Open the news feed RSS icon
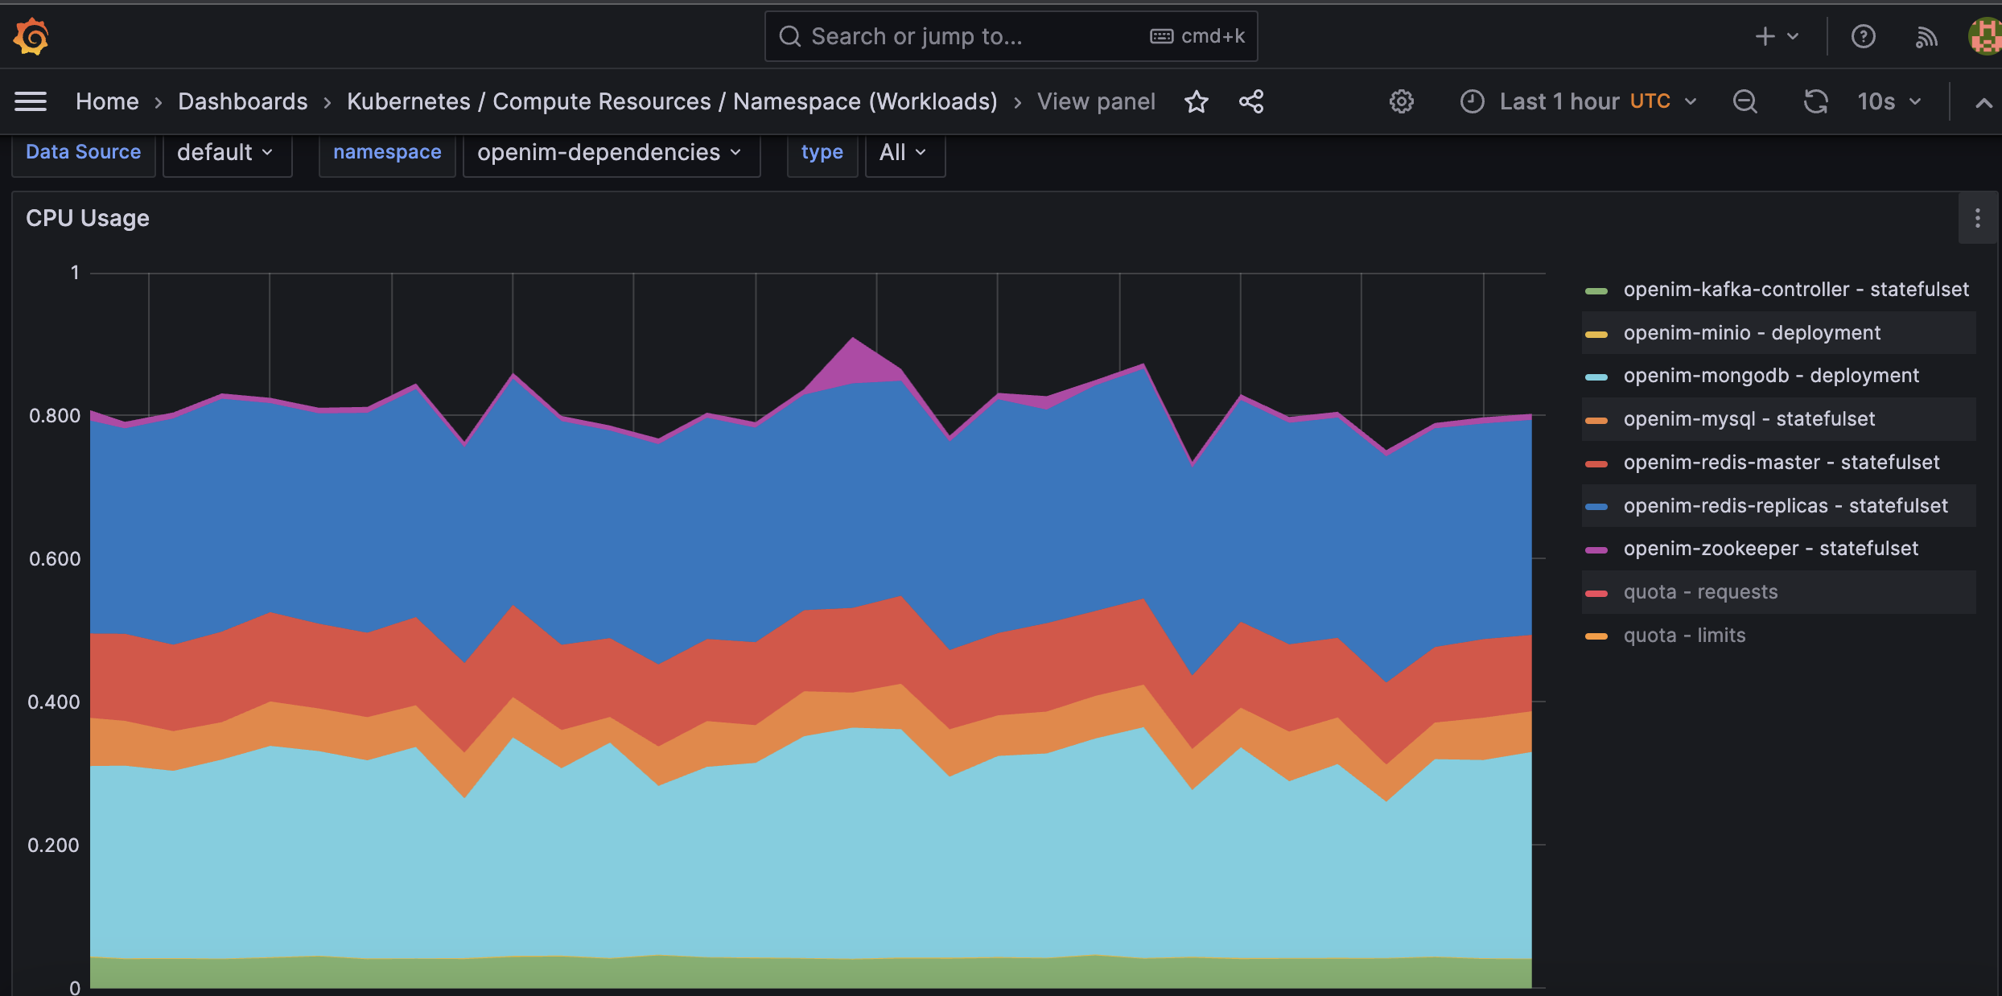2002x996 pixels. [x=1926, y=36]
